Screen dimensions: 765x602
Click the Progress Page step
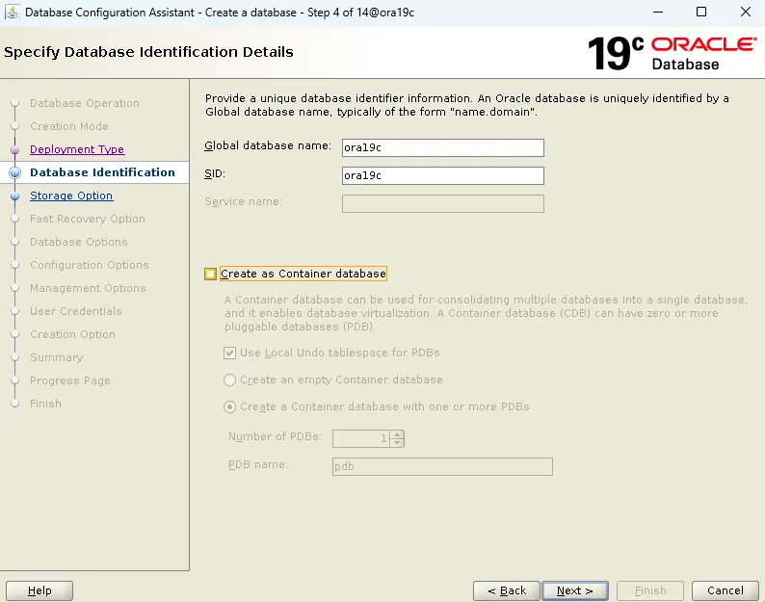pos(69,380)
